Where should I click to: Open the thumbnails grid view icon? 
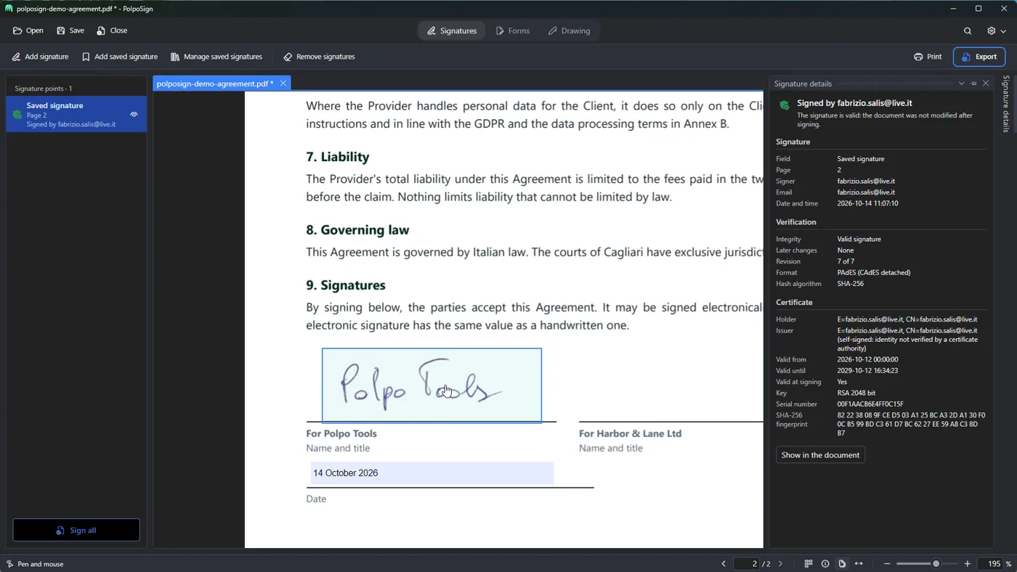point(809,564)
